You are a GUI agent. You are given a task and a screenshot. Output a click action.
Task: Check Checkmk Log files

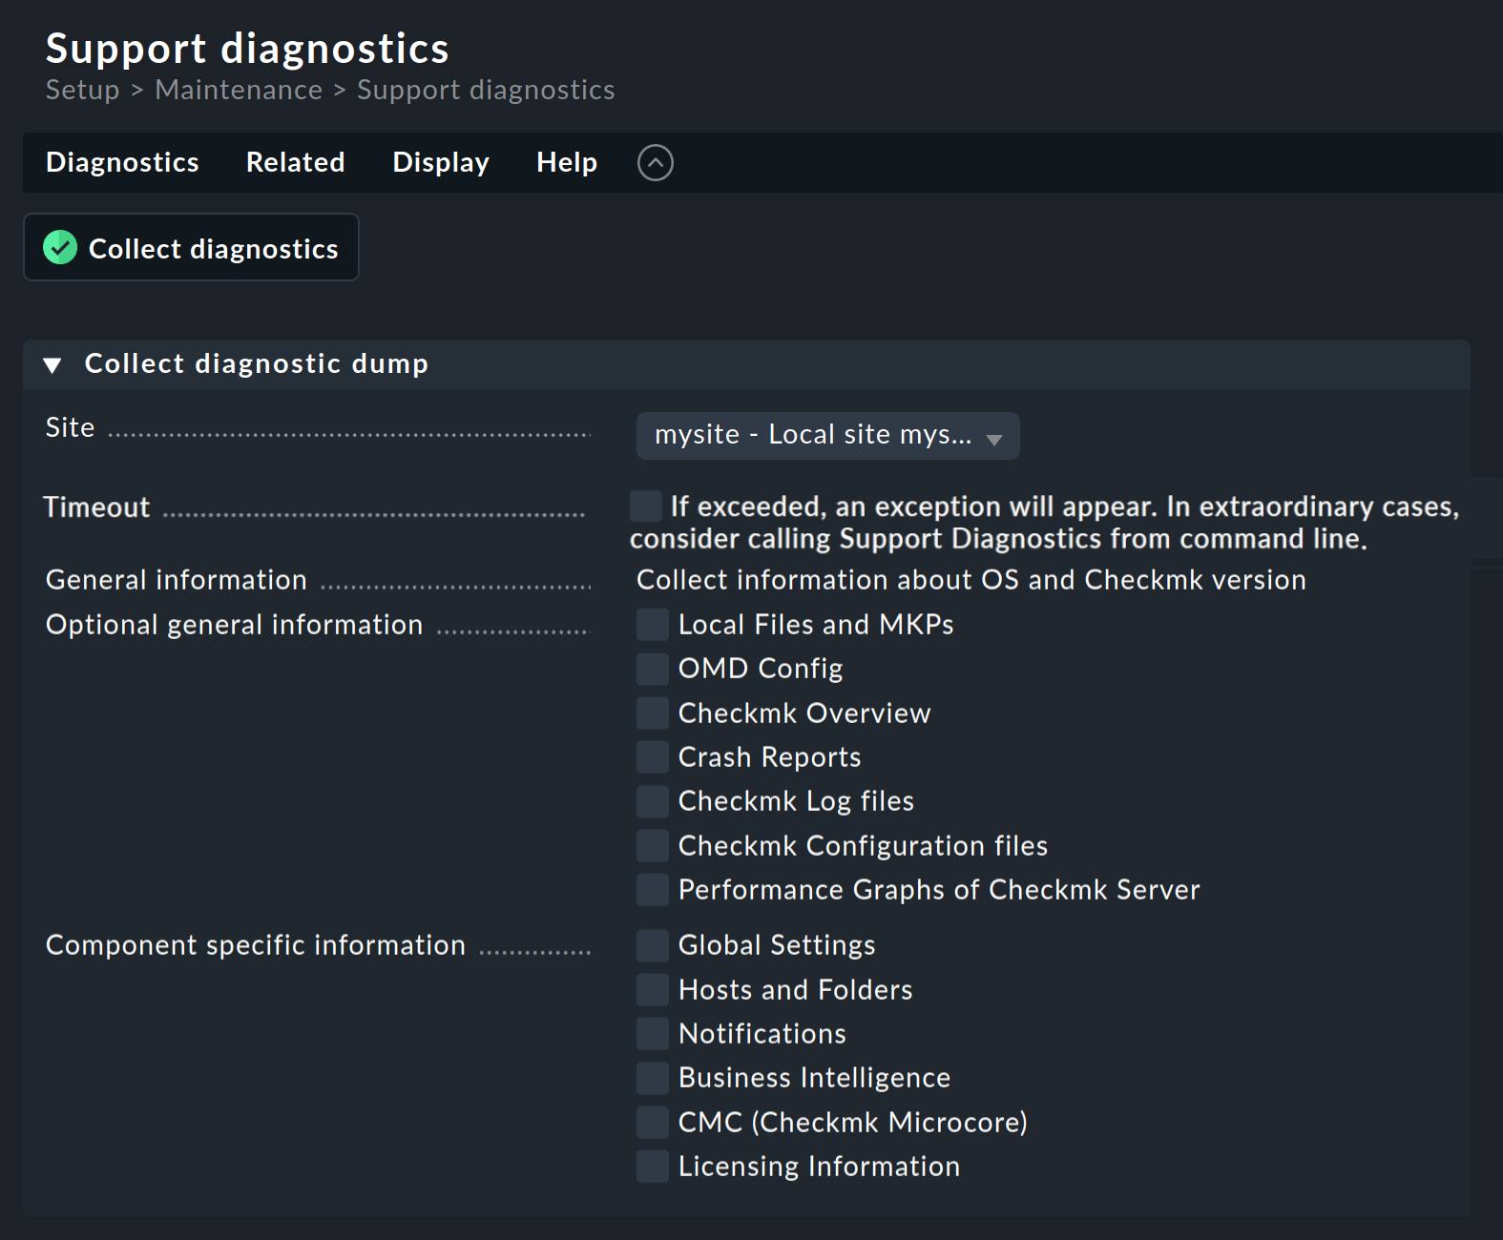(x=652, y=800)
